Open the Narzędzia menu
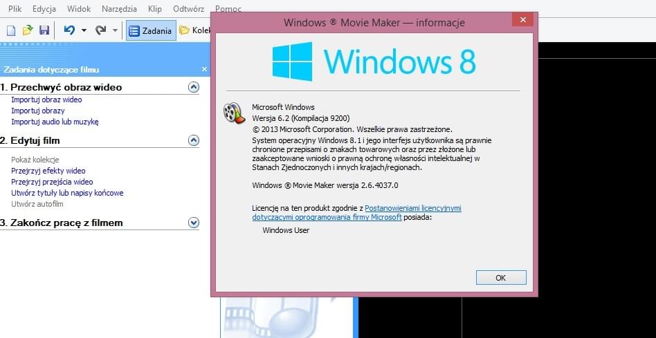Viewport: 656px width, 338px height. click(x=119, y=9)
